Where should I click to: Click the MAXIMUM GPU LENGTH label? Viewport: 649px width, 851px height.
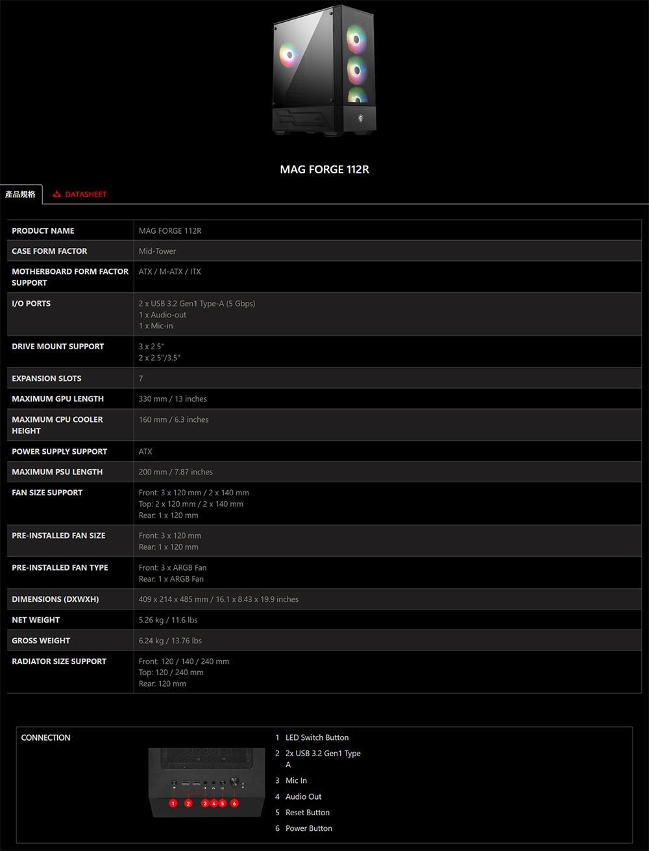click(58, 399)
